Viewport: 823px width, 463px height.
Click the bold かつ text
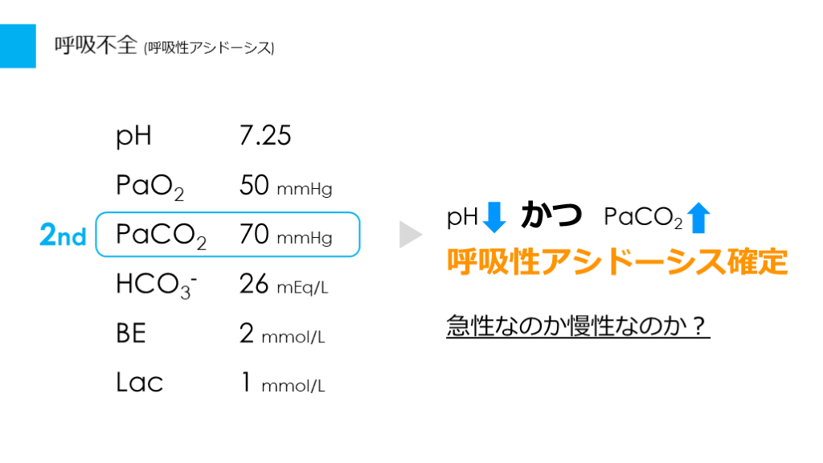pos(551,215)
